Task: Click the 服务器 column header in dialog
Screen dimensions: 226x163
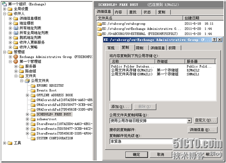Action: coord(200,61)
